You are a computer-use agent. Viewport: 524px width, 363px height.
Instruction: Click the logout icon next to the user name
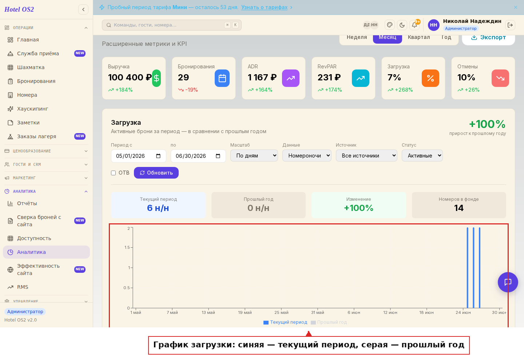point(510,25)
